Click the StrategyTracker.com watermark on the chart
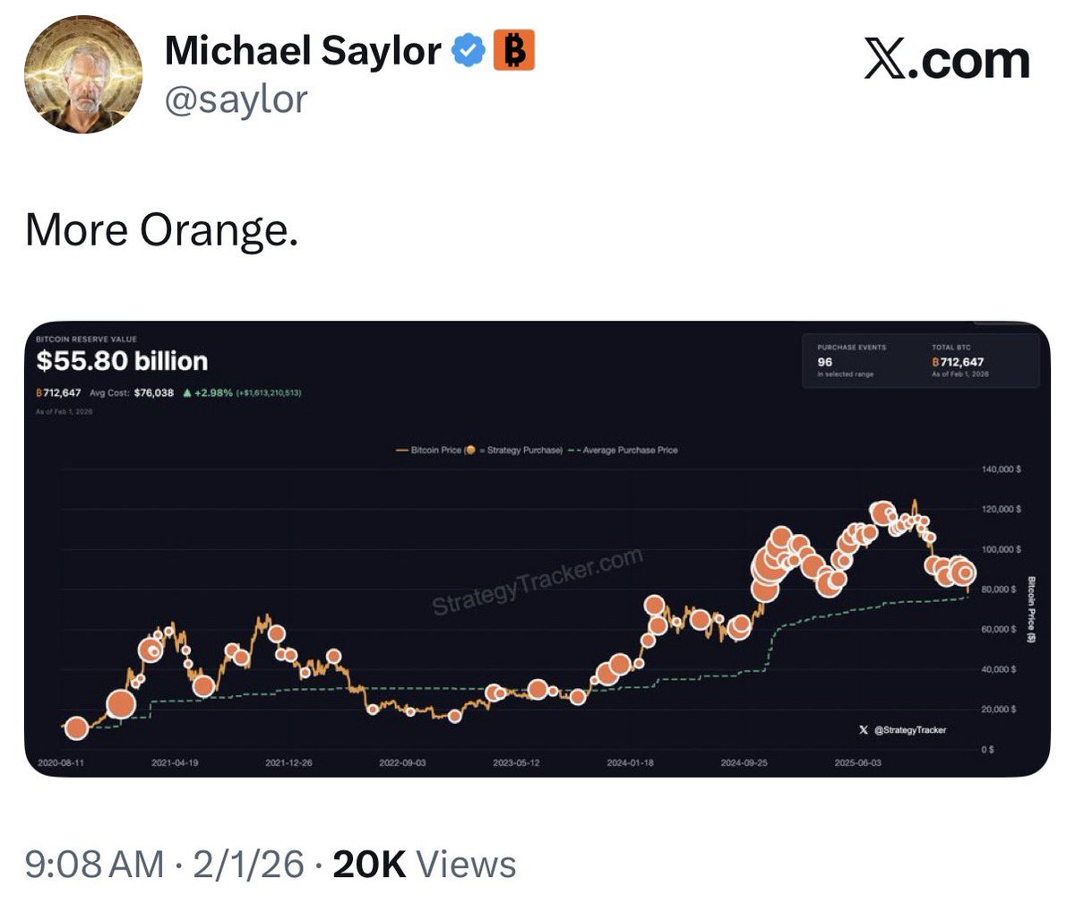The width and height of the screenshot is (1075, 912). click(537, 582)
